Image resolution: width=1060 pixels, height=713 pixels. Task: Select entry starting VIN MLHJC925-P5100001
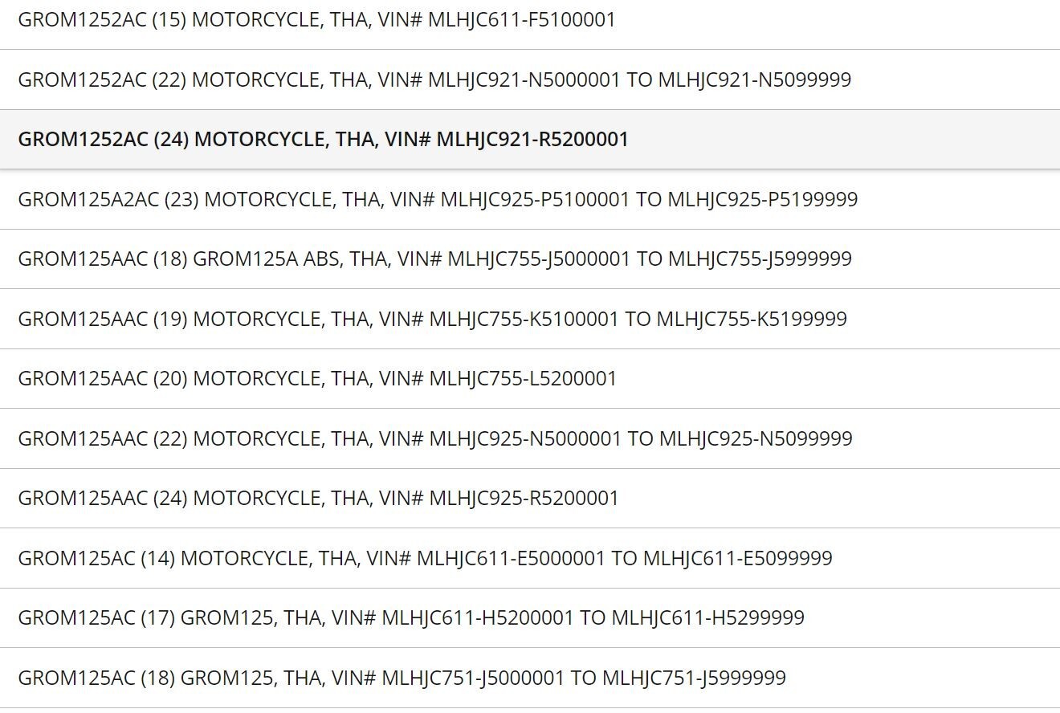pyautogui.click(x=530, y=199)
